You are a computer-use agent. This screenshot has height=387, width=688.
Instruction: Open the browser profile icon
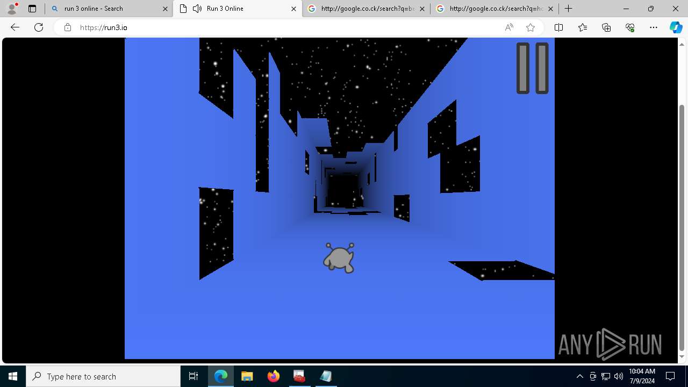pyautogui.click(x=11, y=9)
